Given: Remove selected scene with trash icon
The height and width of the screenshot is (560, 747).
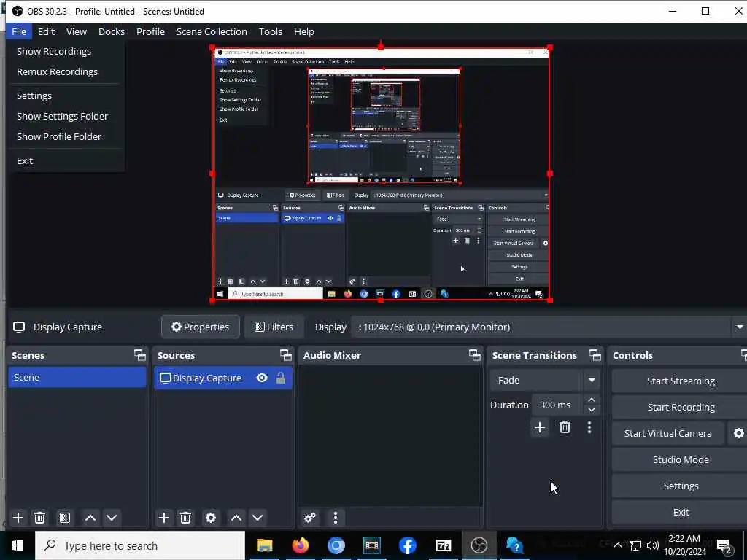Looking at the screenshot, I should 40,518.
